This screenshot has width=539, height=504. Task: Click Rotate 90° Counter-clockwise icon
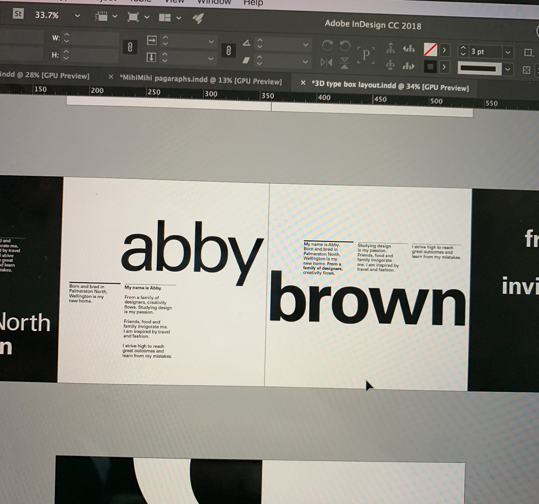(345, 46)
